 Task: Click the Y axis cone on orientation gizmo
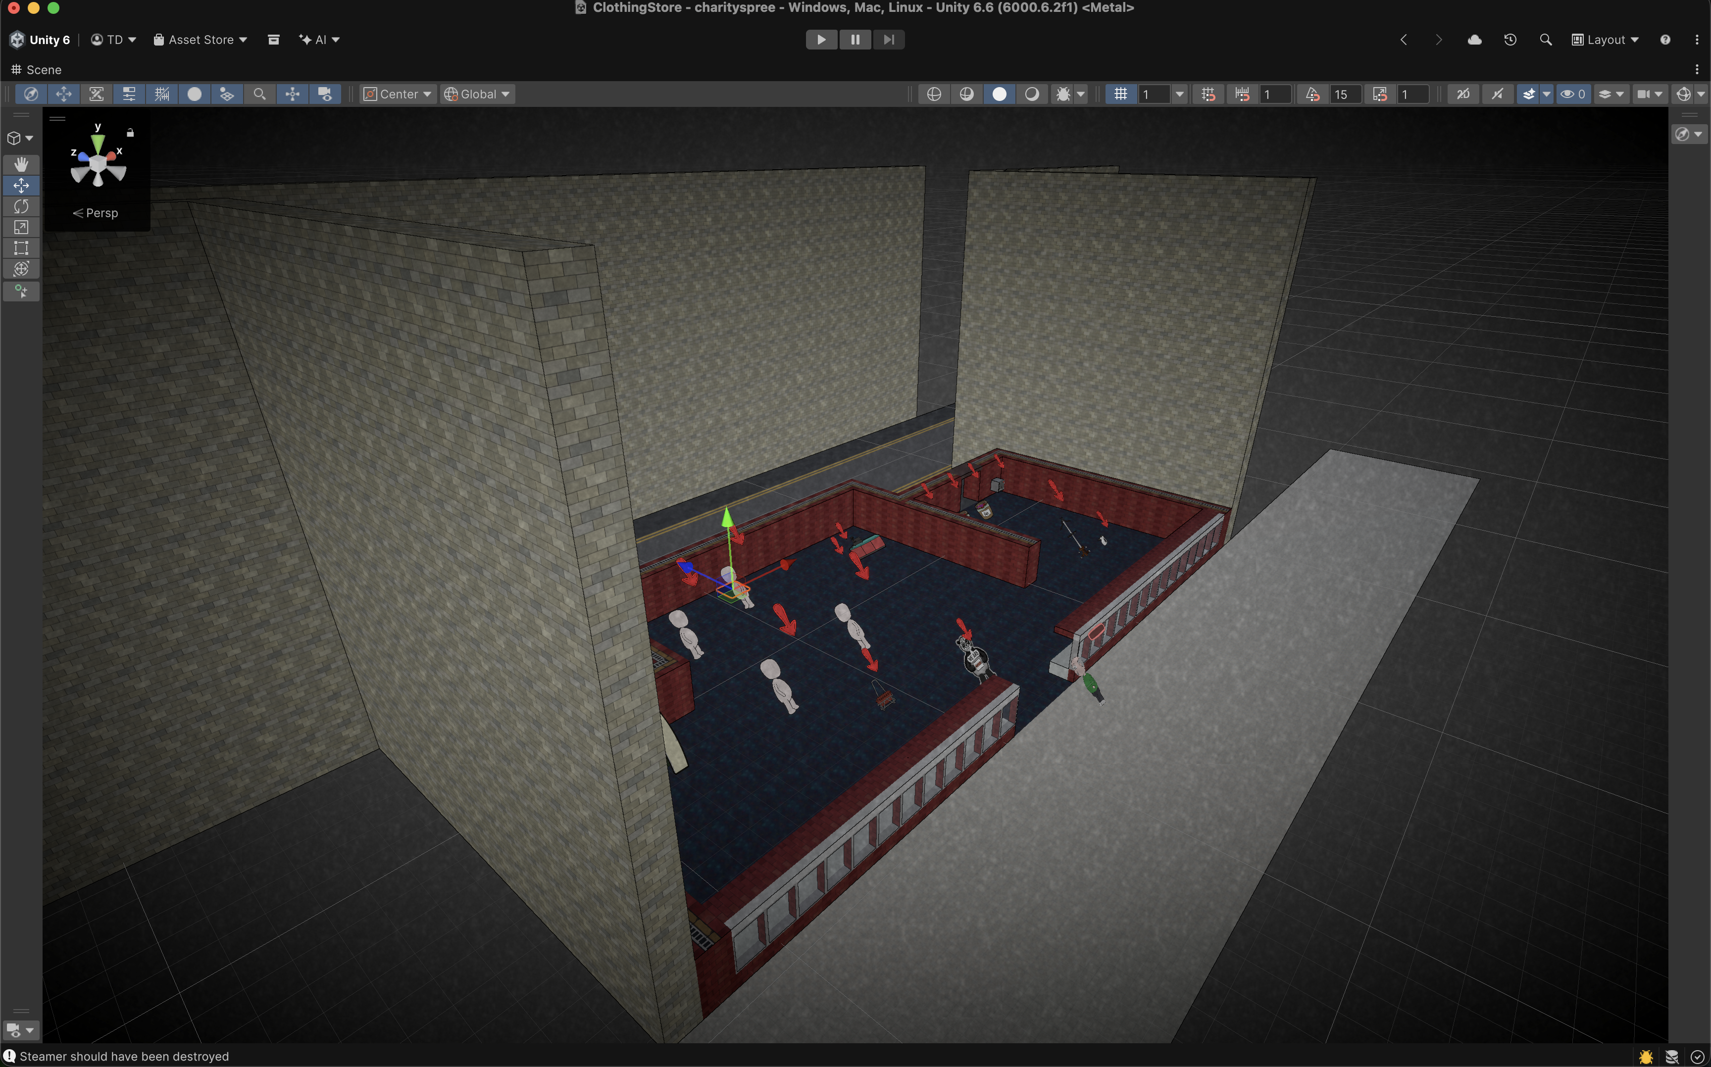pos(98,143)
